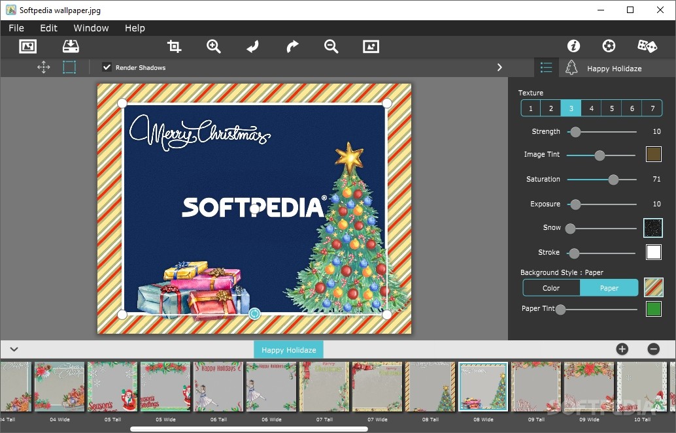Open settings gear icon in toolbar
The height and width of the screenshot is (433, 676).
(609, 46)
